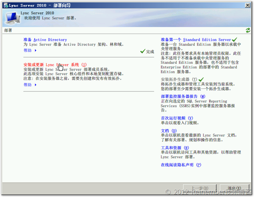Expand 帮助 arrow under Active Directory

[x=36, y=50]
